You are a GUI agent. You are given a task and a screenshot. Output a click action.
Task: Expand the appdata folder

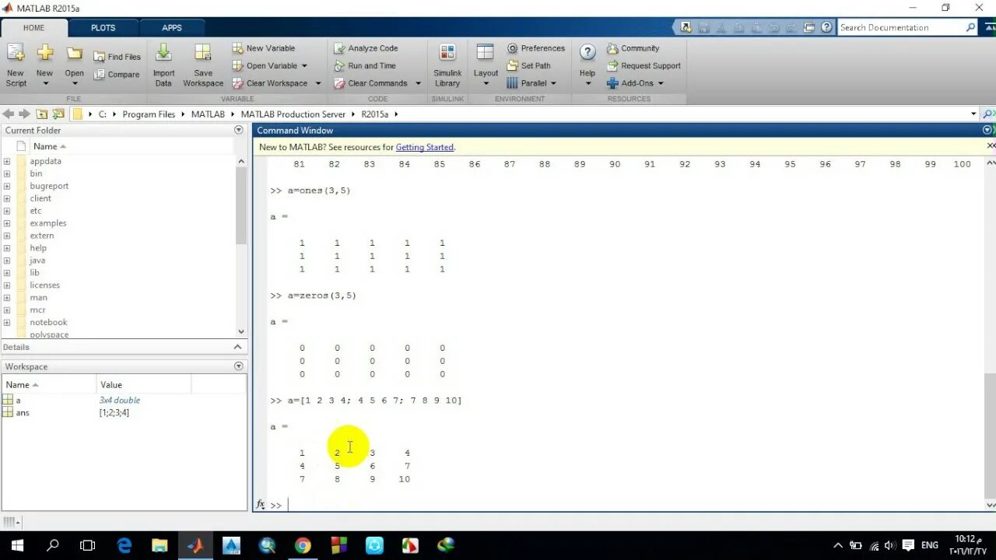(x=7, y=161)
